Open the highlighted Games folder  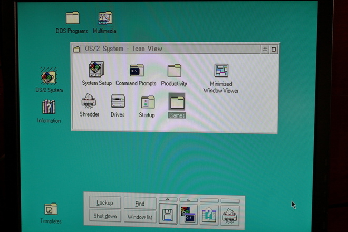click(x=177, y=102)
